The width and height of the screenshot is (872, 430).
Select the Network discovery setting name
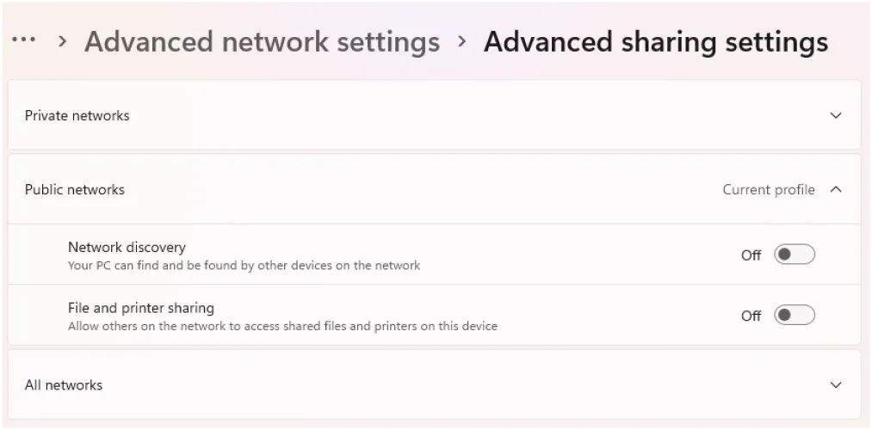point(127,247)
